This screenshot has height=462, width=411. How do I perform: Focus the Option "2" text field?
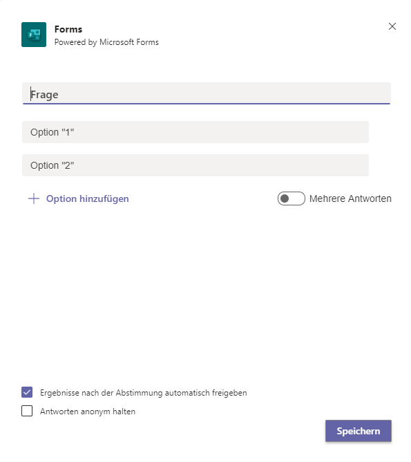[x=195, y=165]
